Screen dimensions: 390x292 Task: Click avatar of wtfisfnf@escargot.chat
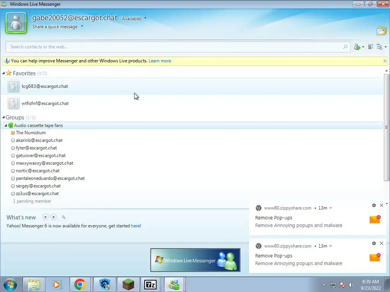point(13,103)
